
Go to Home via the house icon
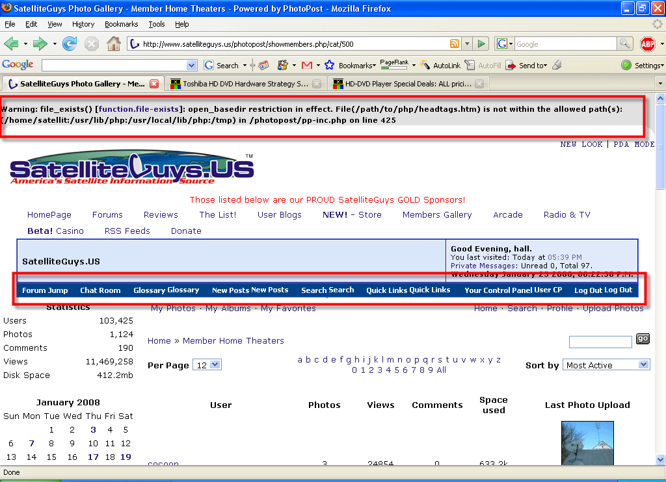click(113, 44)
